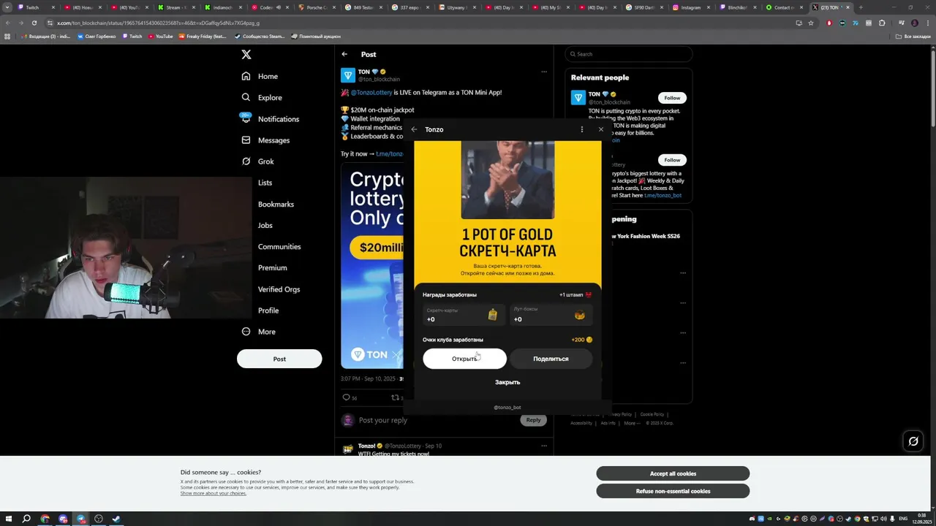Follow TON in Relevant people

[x=672, y=98]
